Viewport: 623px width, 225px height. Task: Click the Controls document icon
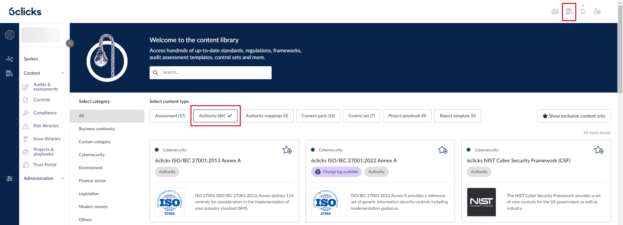26,100
